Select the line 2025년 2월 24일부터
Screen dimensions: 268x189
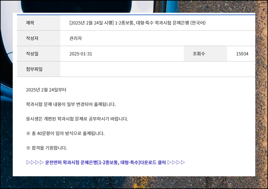tap(46, 90)
